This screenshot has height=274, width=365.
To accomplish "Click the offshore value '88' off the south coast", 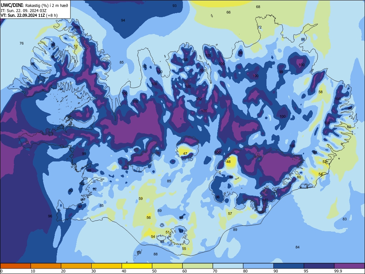I will pos(155,254).
